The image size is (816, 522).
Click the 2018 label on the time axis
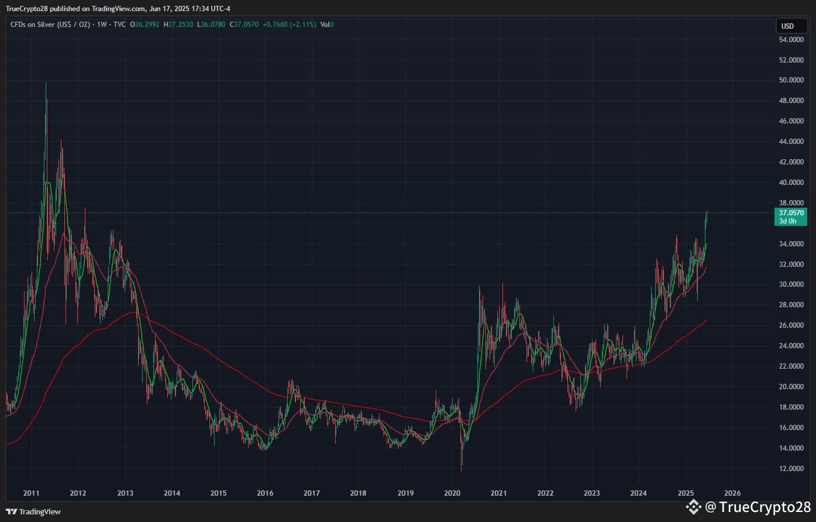[x=359, y=493]
